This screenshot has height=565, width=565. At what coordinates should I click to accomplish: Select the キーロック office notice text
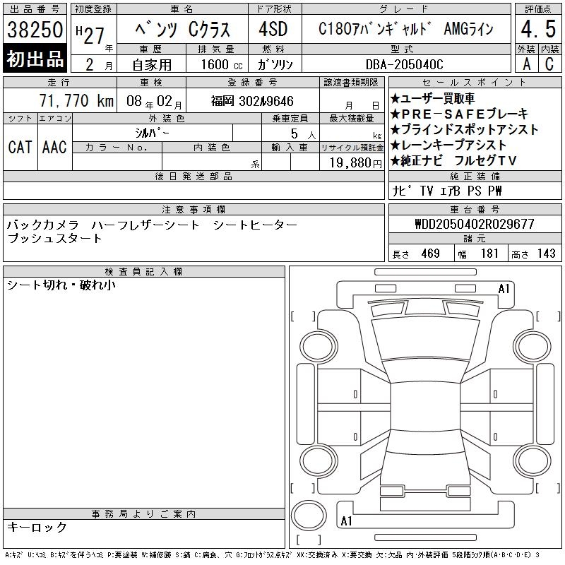click(x=37, y=528)
